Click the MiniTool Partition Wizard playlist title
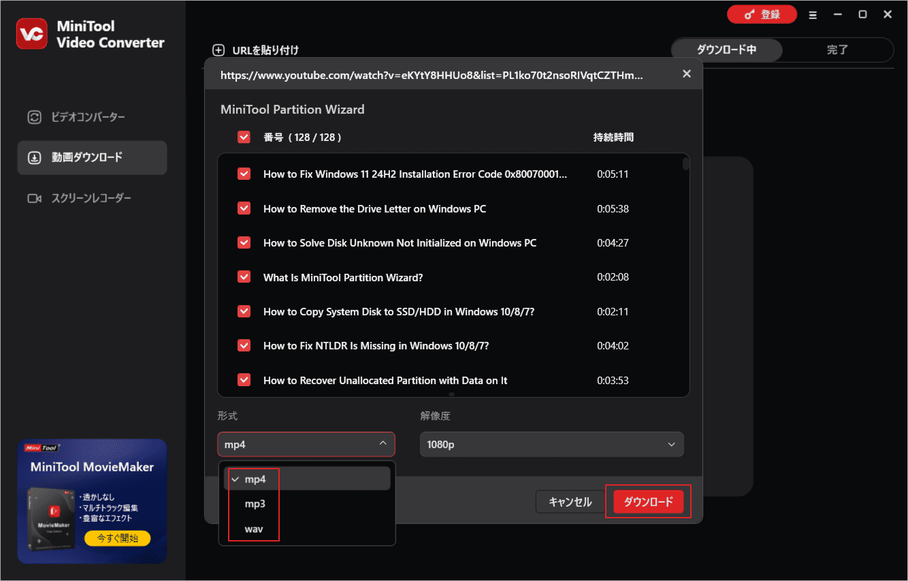 293,109
